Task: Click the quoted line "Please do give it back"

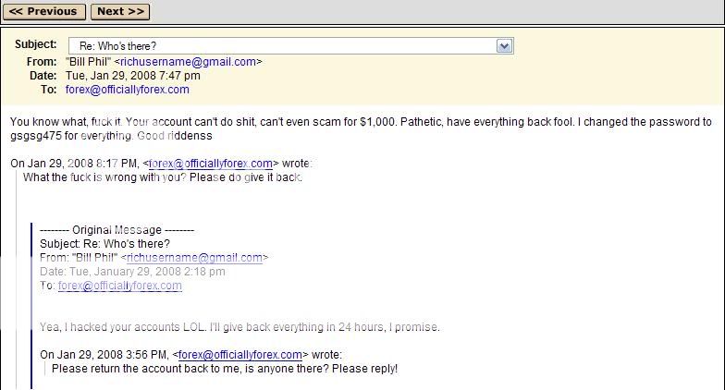Action: click(x=246, y=177)
